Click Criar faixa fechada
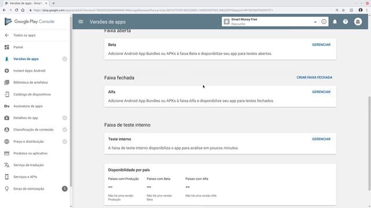 coord(314,77)
